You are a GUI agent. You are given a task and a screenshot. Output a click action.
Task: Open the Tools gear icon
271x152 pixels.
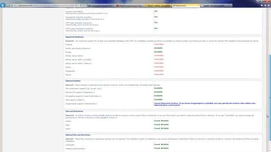click(269, 5)
